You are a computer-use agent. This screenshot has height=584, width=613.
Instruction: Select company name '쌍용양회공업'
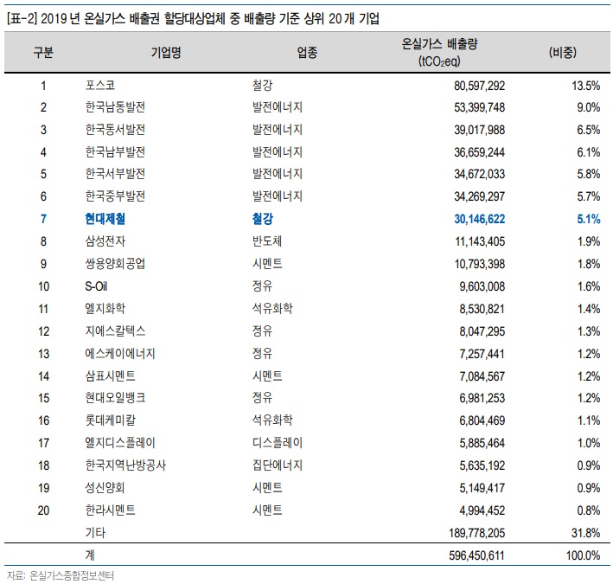click(115, 264)
